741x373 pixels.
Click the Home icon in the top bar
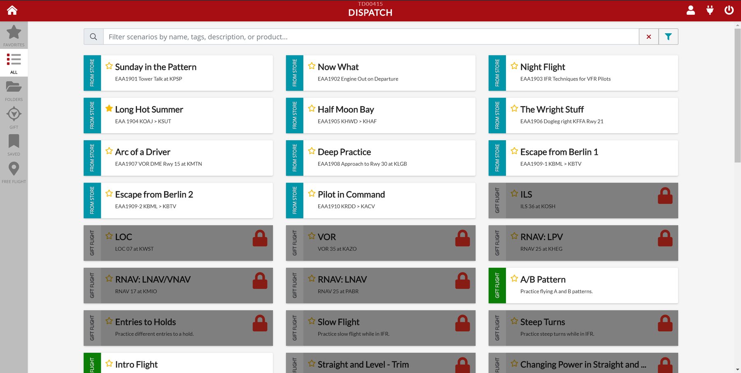12,10
